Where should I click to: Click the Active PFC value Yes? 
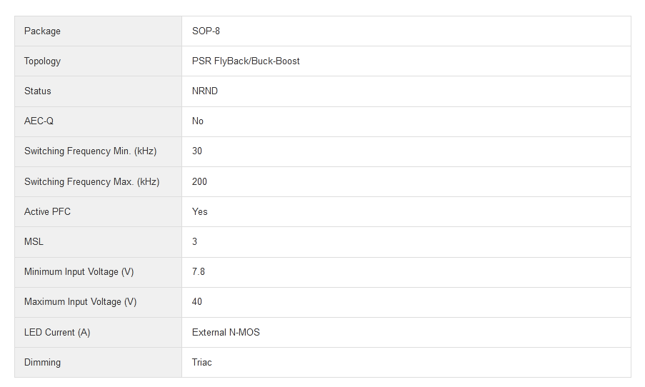(x=200, y=211)
